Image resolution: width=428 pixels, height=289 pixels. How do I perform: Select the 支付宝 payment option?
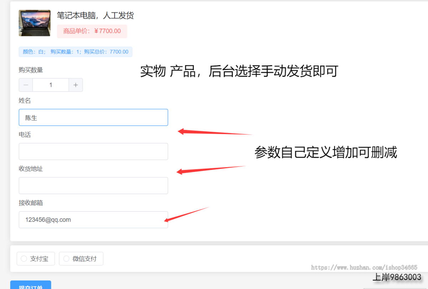[x=36, y=259]
